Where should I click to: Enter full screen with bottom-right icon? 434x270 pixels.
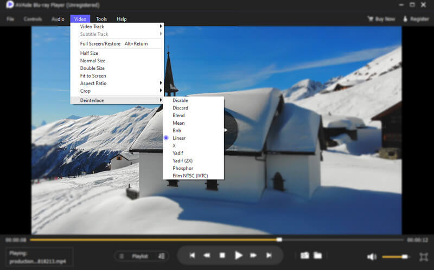point(423,256)
